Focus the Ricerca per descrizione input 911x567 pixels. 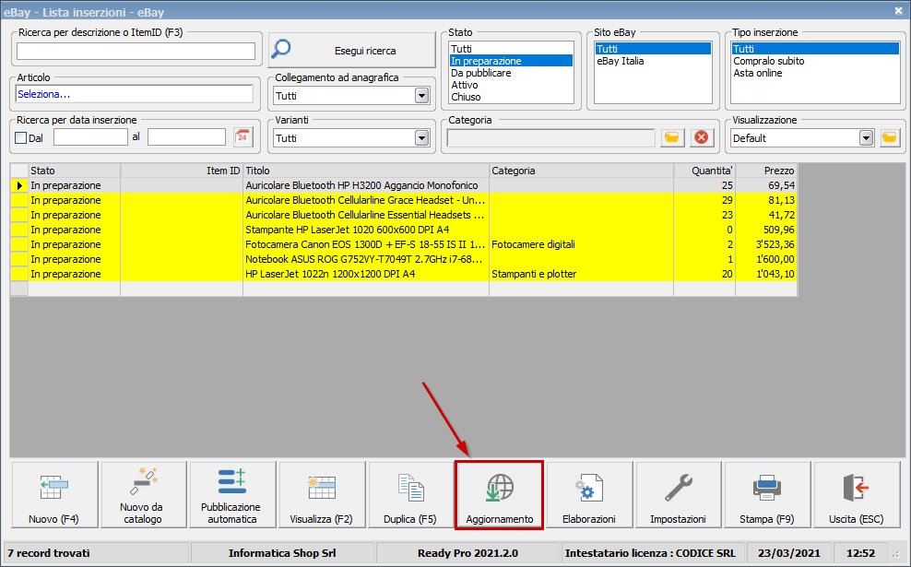tap(136, 51)
